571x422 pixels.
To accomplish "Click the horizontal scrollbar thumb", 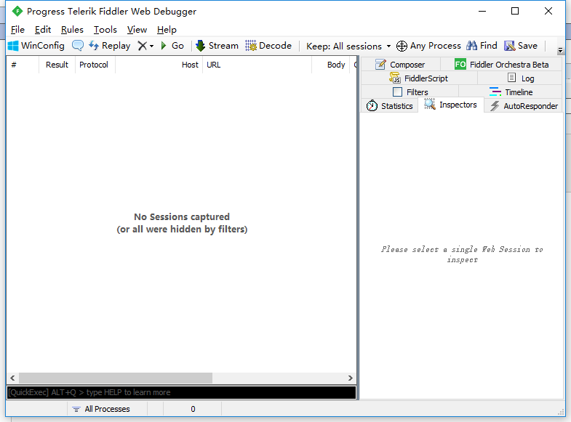I will pos(116,378).
